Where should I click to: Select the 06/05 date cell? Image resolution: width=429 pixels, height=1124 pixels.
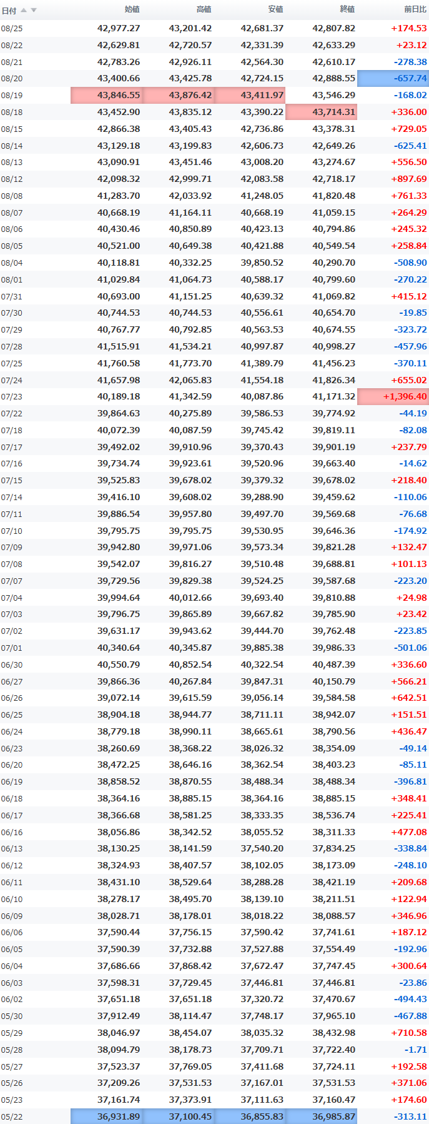[x=12, y=949]
